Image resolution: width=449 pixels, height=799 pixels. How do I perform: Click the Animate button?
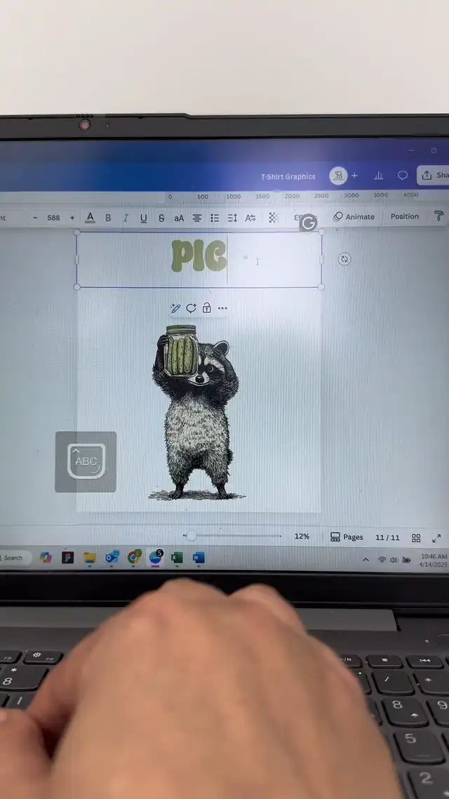(354, 217)
